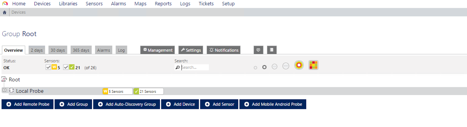Select the smallest device tree size radio
Image resolution: width=467 pixels, height=127 pixels.
[x=255, y=68]
